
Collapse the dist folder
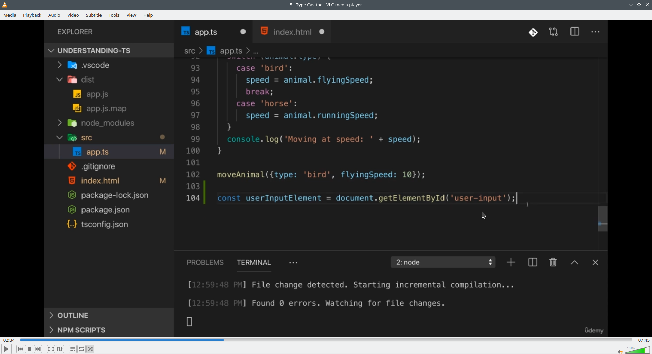point(109,79)
